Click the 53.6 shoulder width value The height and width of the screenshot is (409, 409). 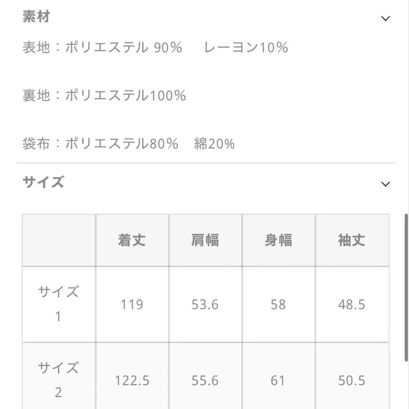point(205,304)
